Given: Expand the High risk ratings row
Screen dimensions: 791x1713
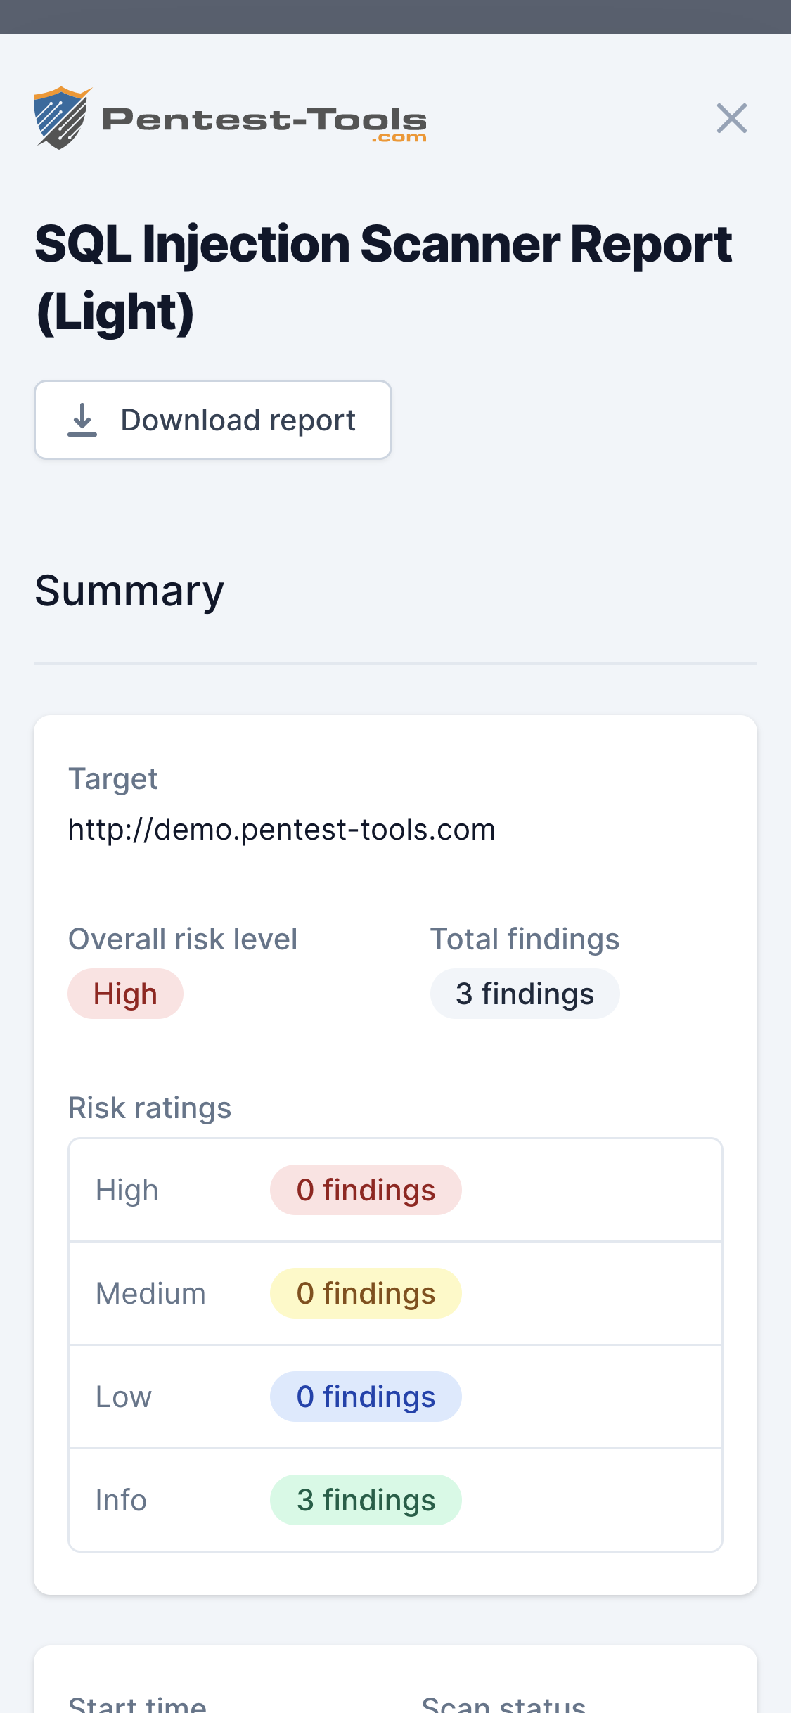Looking at the screenshot, I should [127, 1189].
